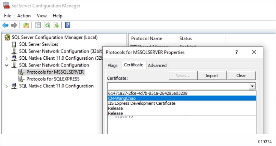Screen dimensions: 276x146
Task: Expand SQL Native Client 11.0 Configuration (32bit) node
Action: pos(6,58)
